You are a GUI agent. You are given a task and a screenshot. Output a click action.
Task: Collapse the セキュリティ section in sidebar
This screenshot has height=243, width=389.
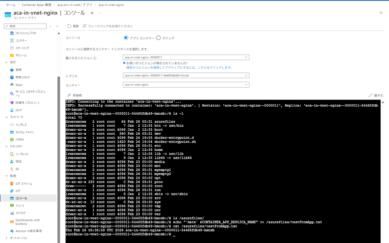click(6, 146)
